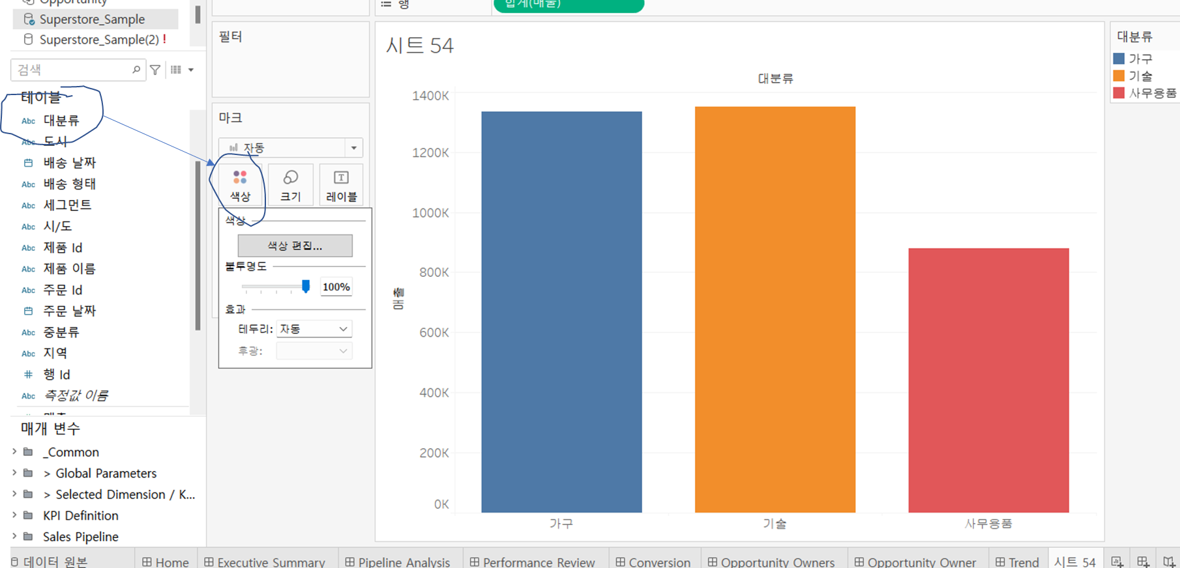The width and height of the screenshot is (1180, 568).
Task: Click the dashboard grid icon on Home tab
Action: [x=147, y=562]
